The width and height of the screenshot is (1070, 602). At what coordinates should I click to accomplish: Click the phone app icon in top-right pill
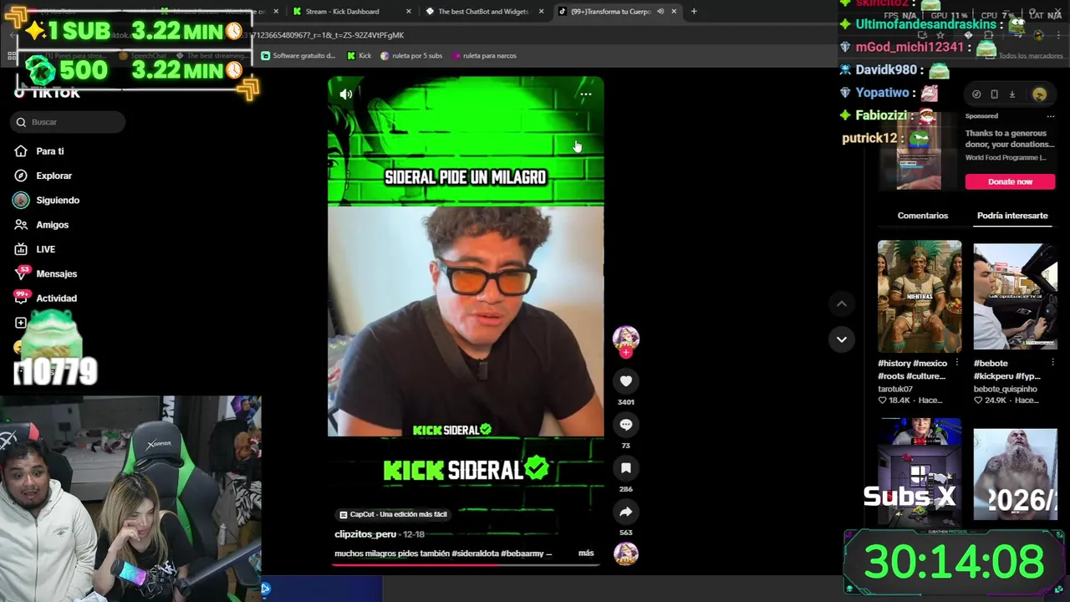pos(994,94)
